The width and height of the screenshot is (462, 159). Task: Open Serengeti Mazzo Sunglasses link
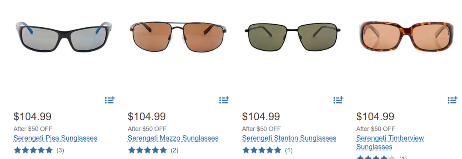[173, 138]
